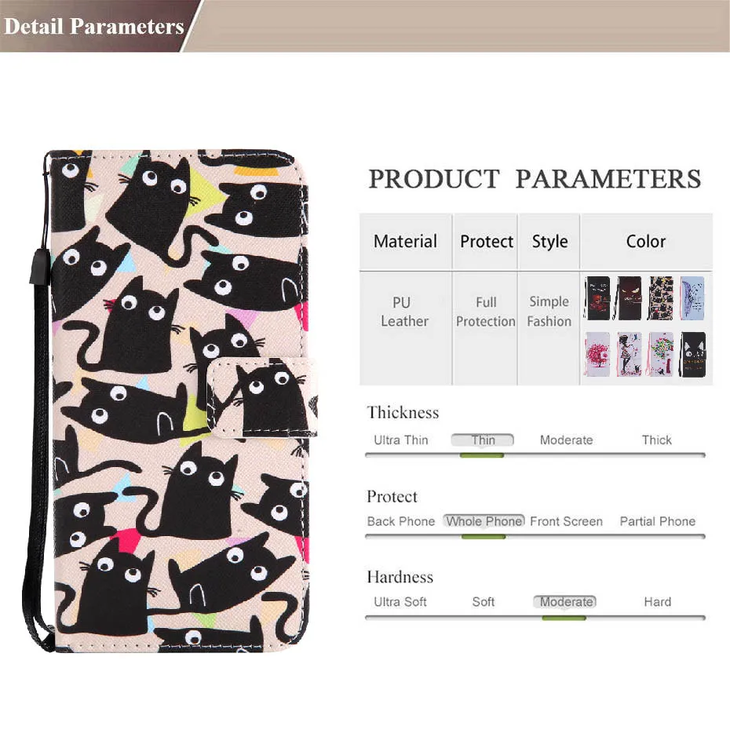Choose the Whole Phone protect option
The width and height of the screenshot is (730, 730).
pos(484,521)
